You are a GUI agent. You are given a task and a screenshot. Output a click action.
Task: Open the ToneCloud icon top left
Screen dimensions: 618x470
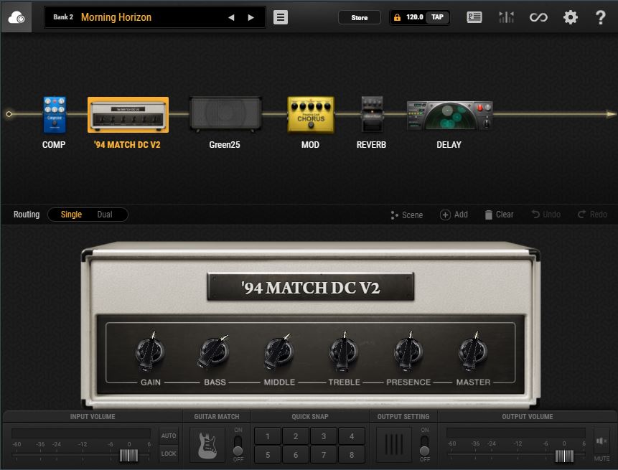[17, 17]
